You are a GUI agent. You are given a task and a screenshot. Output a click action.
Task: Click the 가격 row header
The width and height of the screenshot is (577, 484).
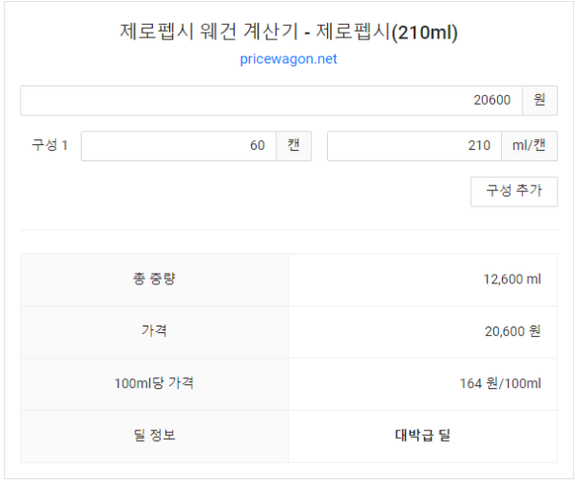(x=154, y=331)
